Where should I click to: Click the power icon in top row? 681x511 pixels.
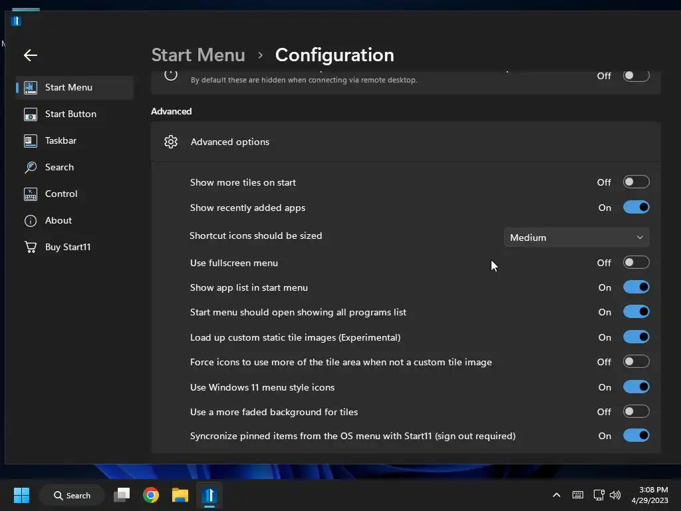click(x=171, y=75)
